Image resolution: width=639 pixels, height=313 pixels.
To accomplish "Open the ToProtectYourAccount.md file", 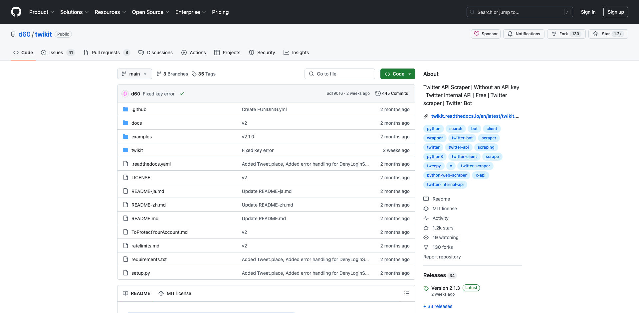I will 159,232.
